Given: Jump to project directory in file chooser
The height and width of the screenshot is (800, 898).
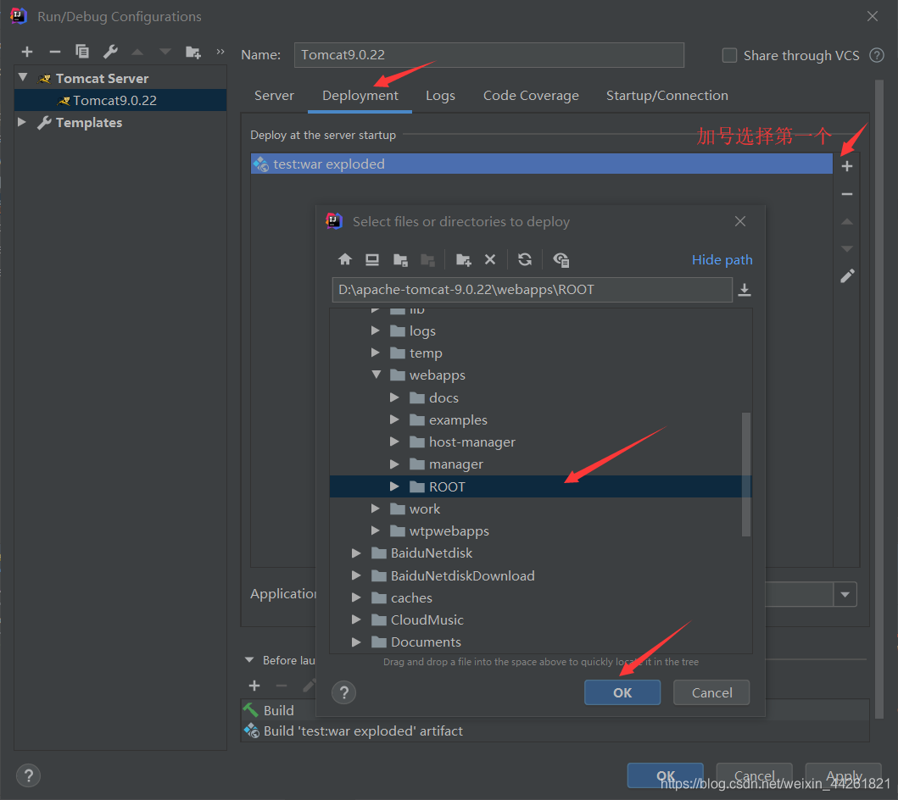Looking at the screenshot, I should tap(400, 260).
